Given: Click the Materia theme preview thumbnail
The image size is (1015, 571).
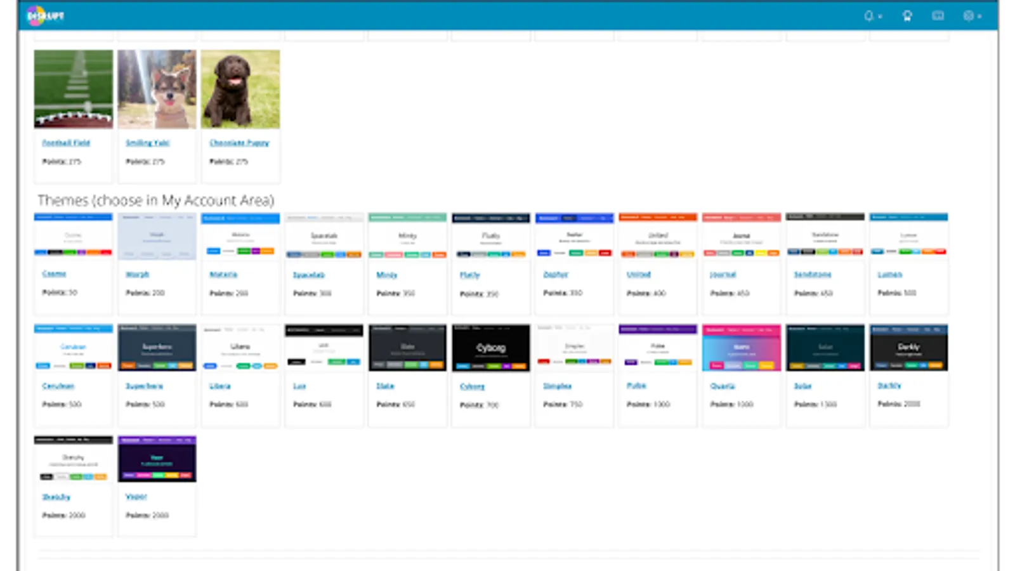Looking at the screenshot, I should click(240, 235).
